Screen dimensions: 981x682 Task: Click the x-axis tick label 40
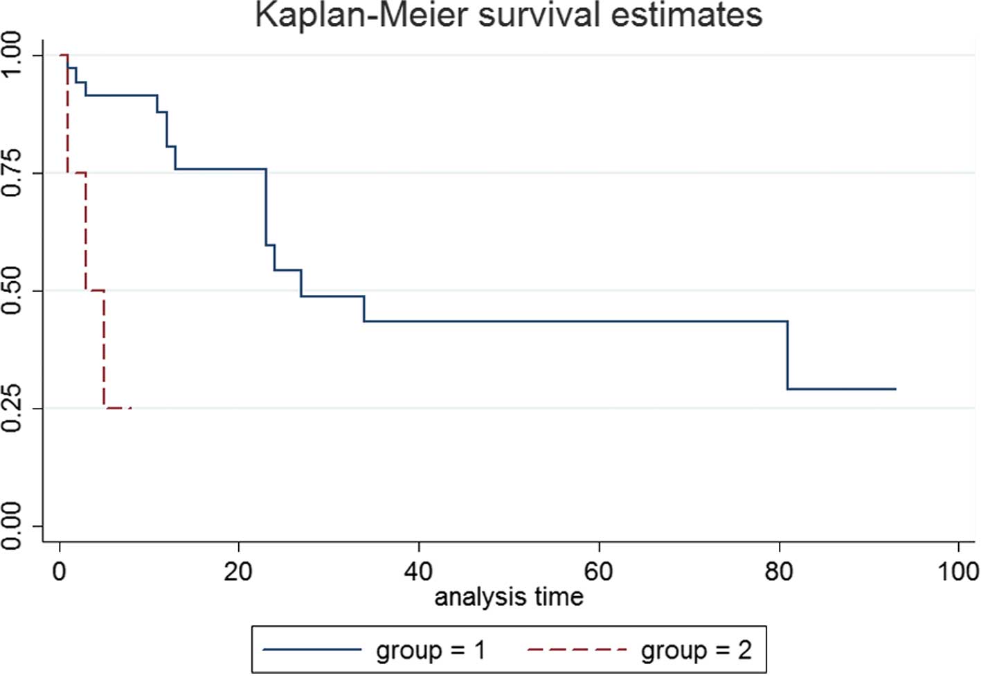click(418, 572)
